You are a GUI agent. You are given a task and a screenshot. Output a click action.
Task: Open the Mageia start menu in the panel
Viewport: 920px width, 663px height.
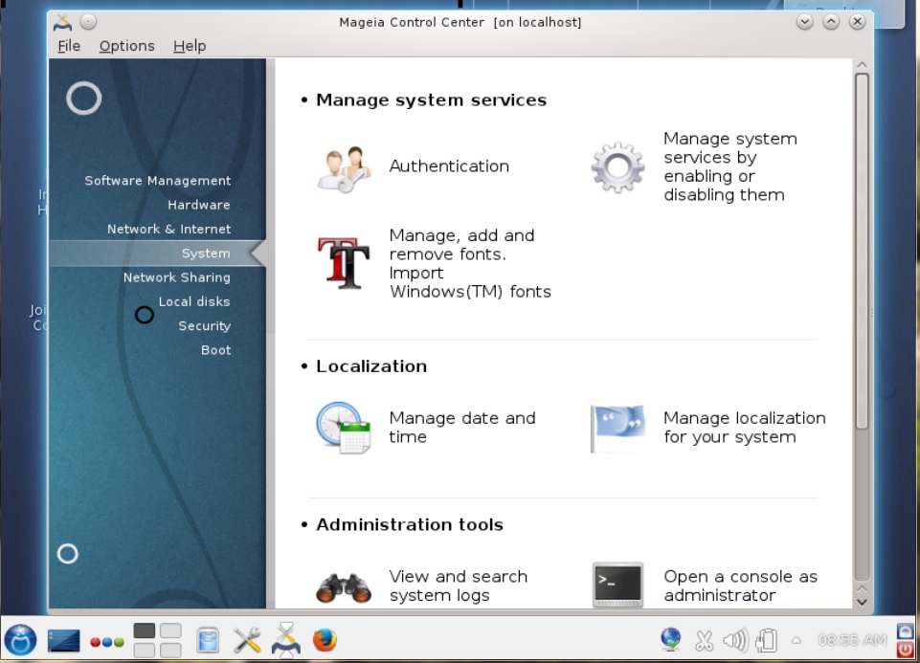pyautogui.click(x=20, y=639)
